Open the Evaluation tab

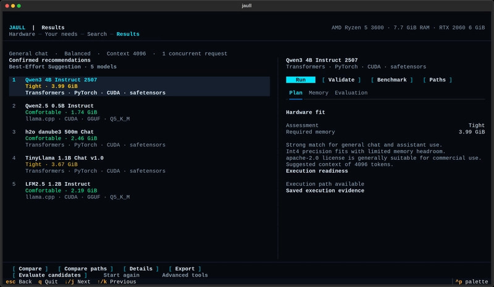[x=351, y=93]
